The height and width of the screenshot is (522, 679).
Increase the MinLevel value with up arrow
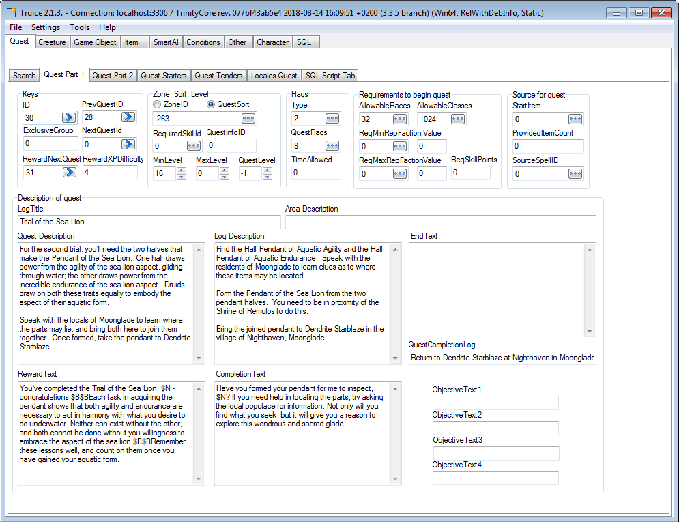[x=182, y=170]
